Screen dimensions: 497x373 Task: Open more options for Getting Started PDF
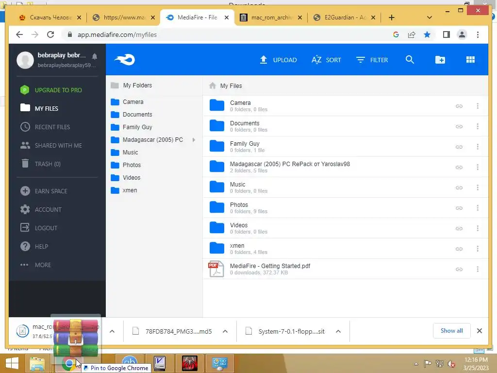click(478, 269)
